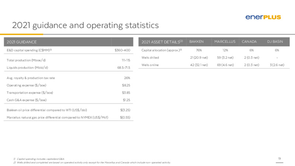The image size is (295, 166).
Task: Click the '$8.25' operating expense value
Action: pos(126,85)
